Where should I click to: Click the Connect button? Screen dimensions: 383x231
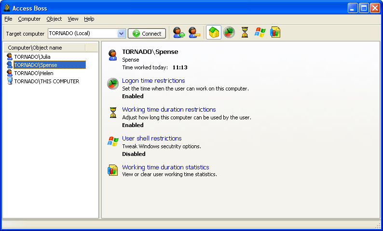(147, 33)
